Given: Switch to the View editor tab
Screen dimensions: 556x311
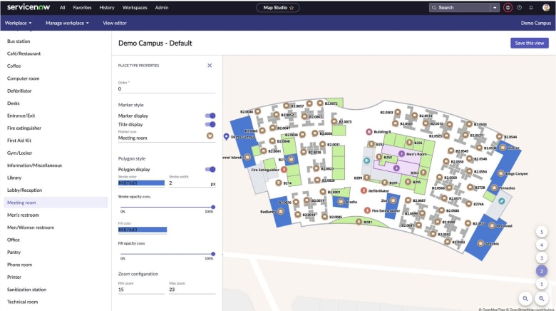Looking at the screenshot, I should pos(115,23).
